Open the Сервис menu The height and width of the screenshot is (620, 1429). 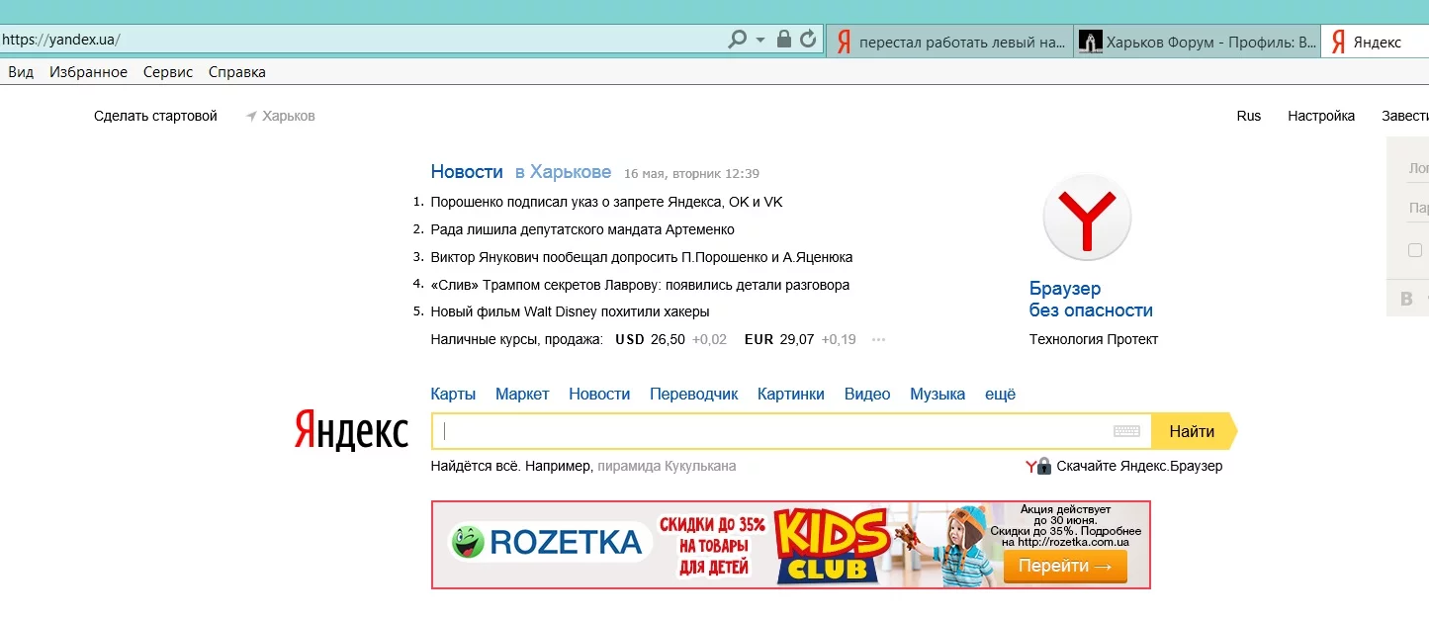168,72
